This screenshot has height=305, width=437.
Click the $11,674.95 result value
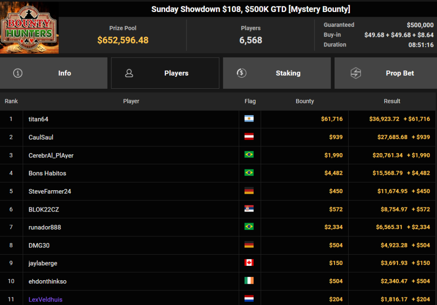(x=392, y=191)
